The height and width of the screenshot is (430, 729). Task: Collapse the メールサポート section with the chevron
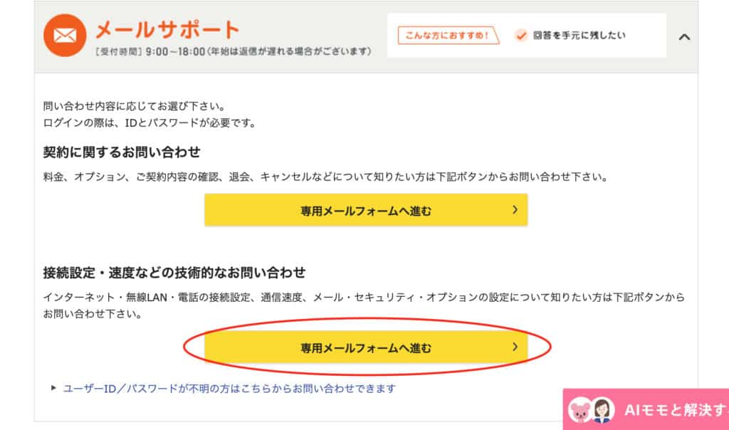click(x=684, y=37)
